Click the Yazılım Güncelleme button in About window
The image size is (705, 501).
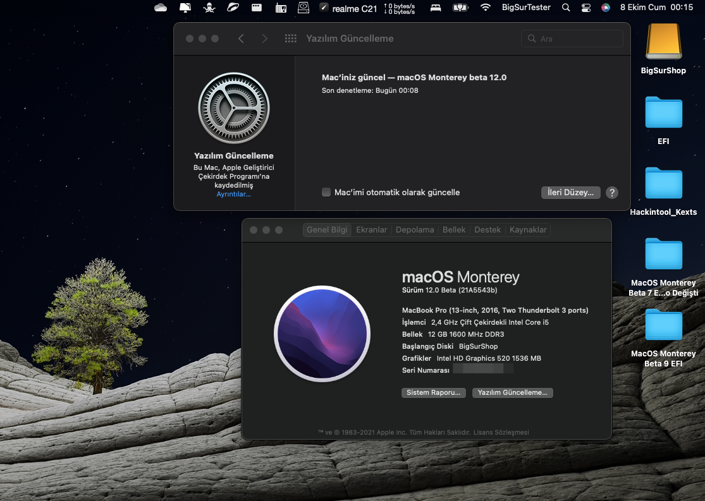pos(513,393)
